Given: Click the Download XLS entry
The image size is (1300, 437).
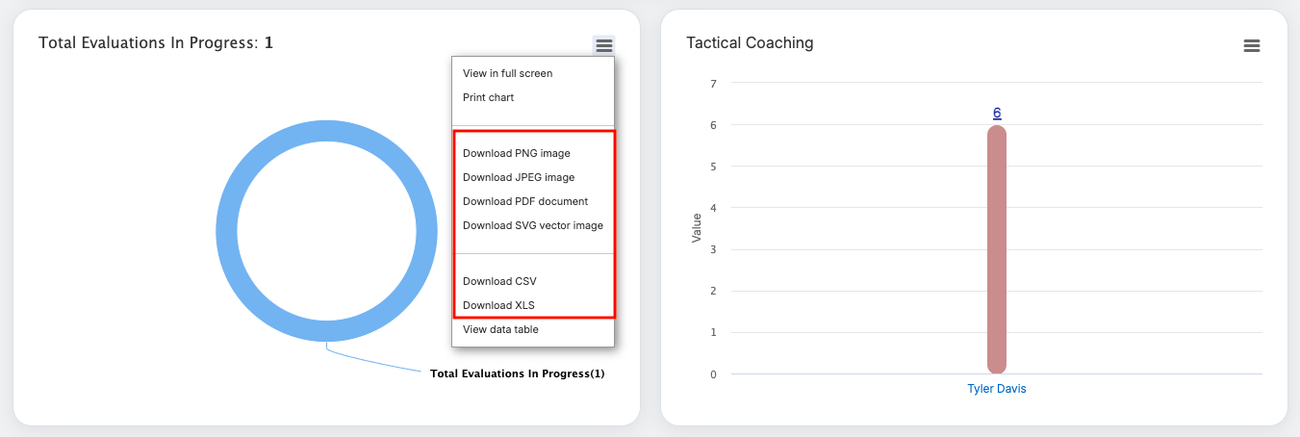Looking at the screenshot, I should pos(497,305).
